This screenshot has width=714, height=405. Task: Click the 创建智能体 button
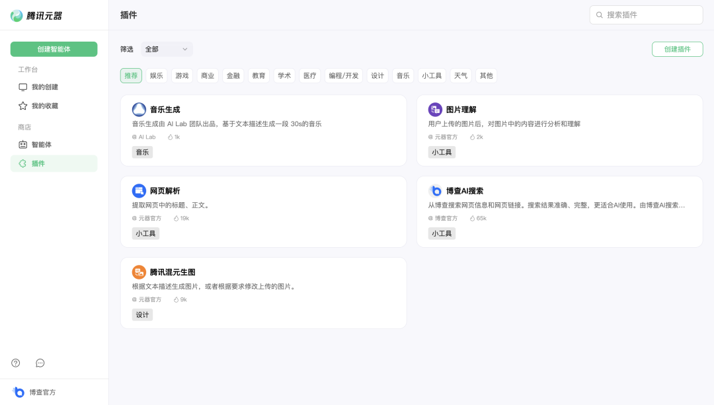[x=54, y=49]
